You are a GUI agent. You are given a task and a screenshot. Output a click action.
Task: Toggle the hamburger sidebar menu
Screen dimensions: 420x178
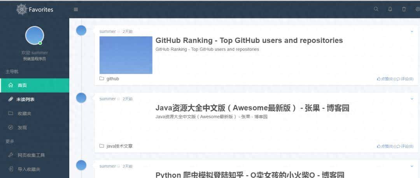pos(76,9)
